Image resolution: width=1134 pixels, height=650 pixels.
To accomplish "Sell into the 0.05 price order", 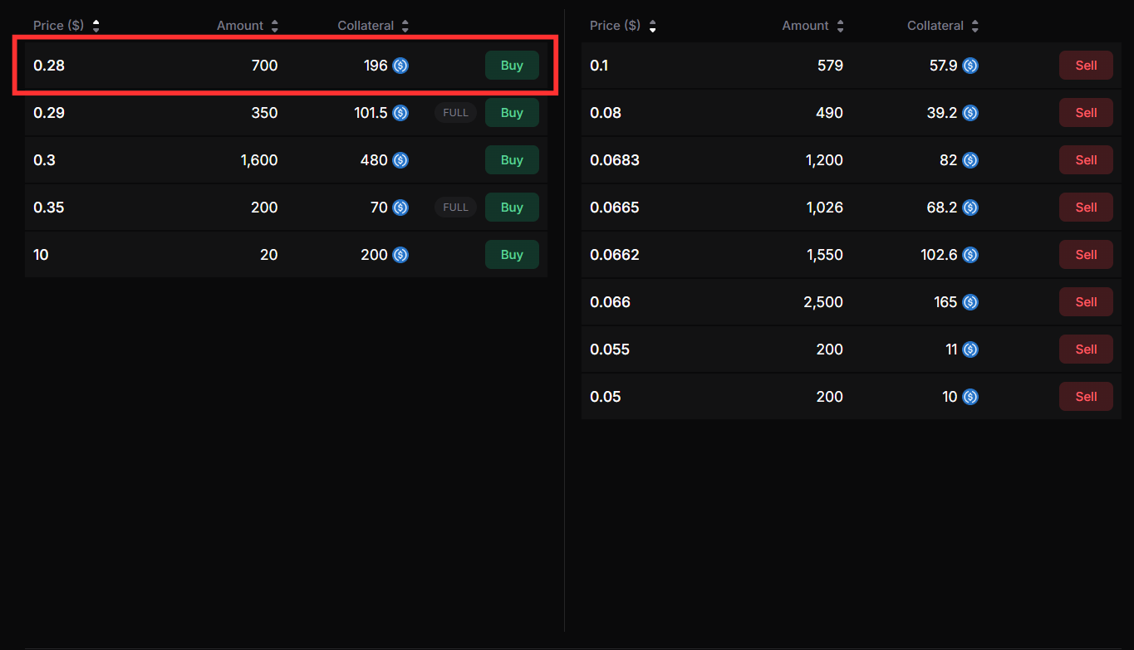I will click(1086, 397).
